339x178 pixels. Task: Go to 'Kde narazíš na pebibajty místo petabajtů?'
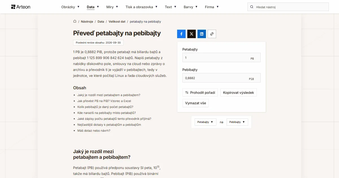pos(107,113)
